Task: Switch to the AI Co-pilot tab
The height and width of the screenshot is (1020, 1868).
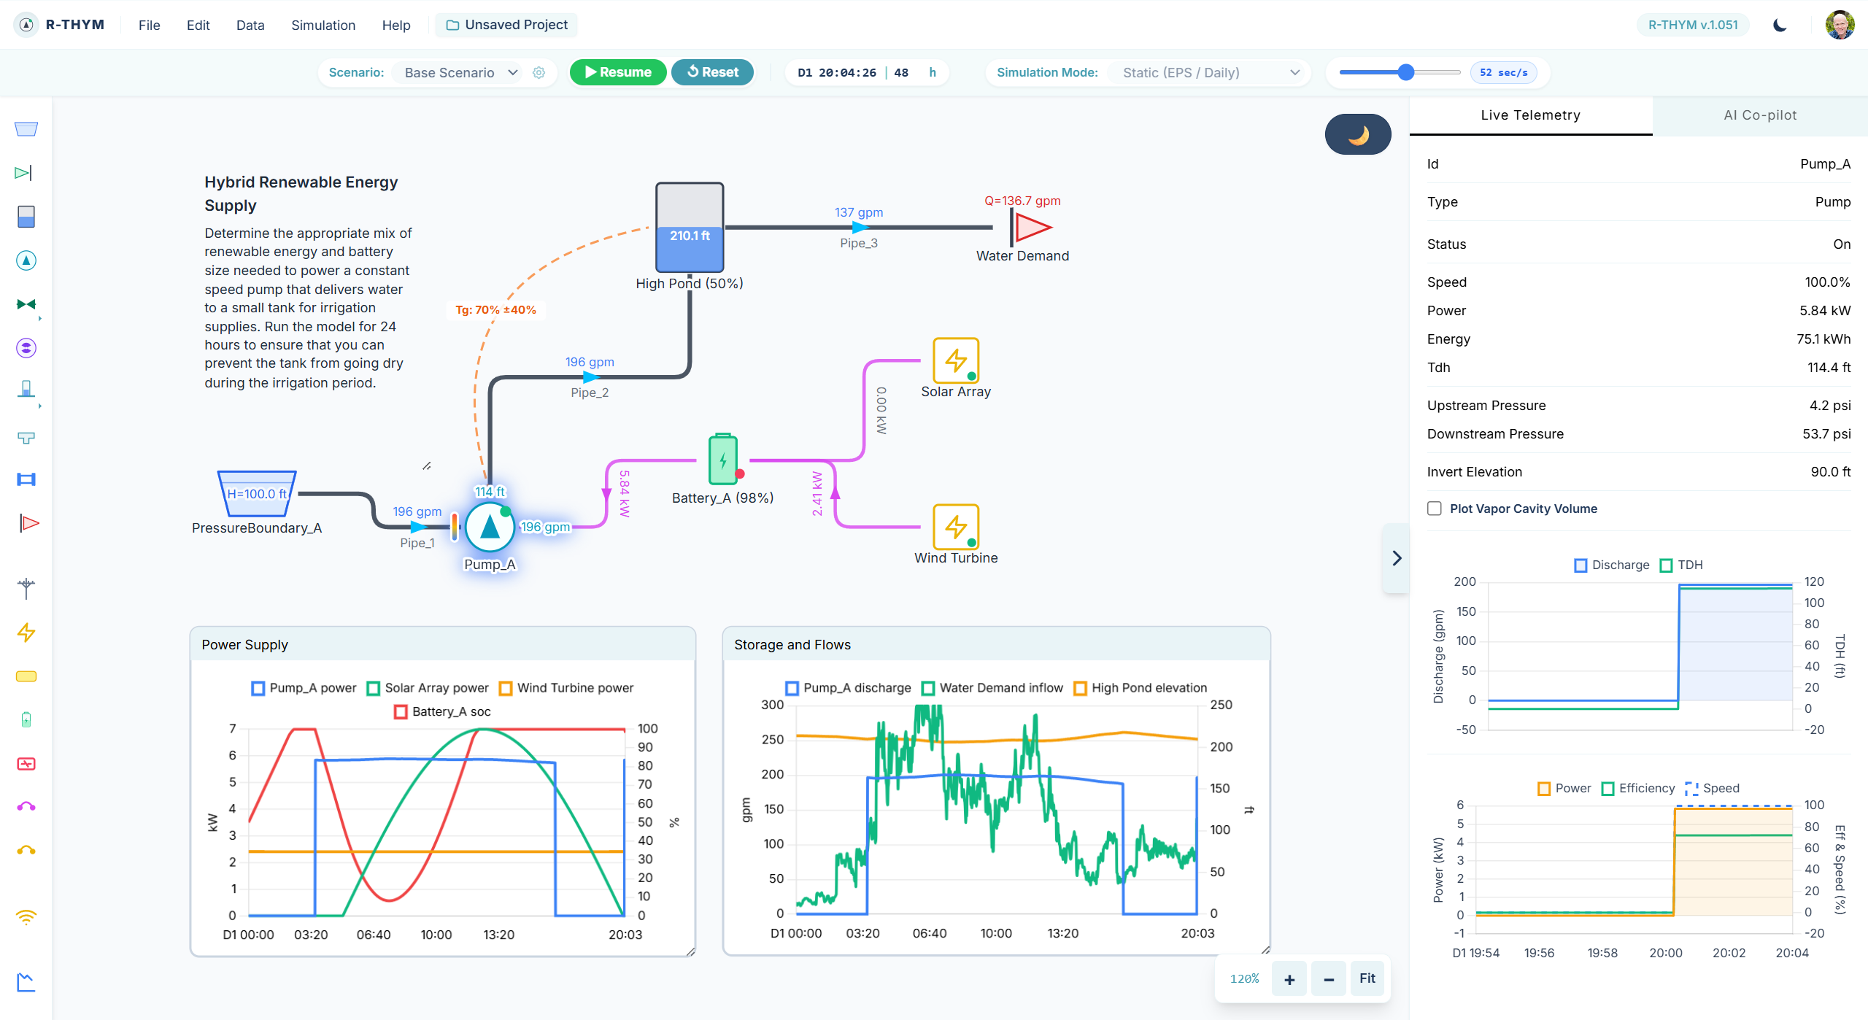Action: [x=1760, y=115]
